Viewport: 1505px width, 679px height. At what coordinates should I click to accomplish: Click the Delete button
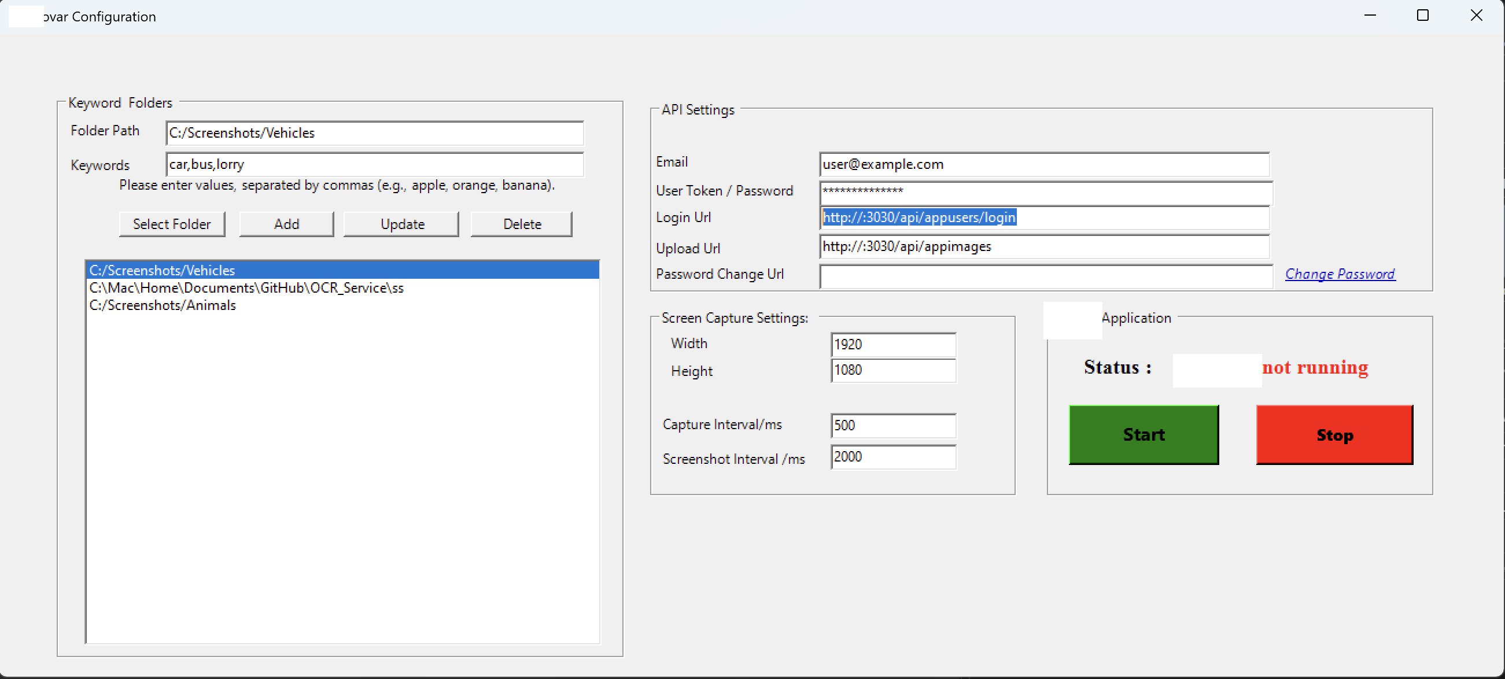tap(521, 224)
